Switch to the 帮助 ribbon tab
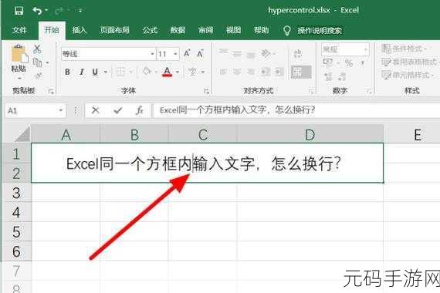The image size is (440, 293). (x=261, y=30)
